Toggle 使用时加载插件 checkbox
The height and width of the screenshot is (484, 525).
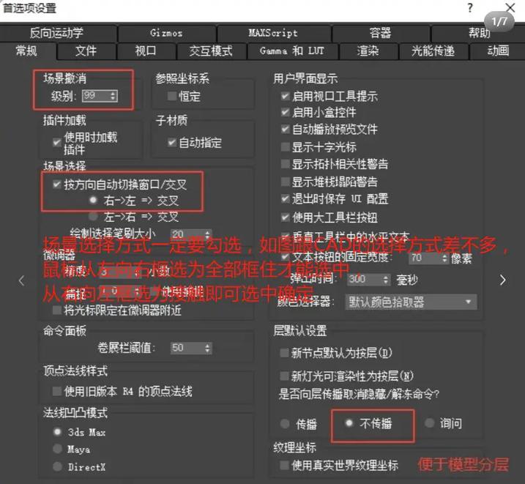click(x=57, y=142)
